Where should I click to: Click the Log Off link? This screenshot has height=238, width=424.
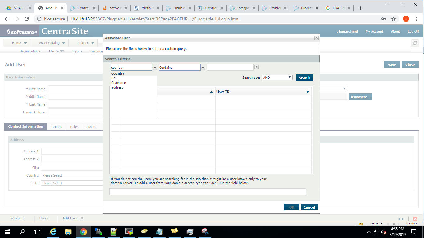[413, 31]
